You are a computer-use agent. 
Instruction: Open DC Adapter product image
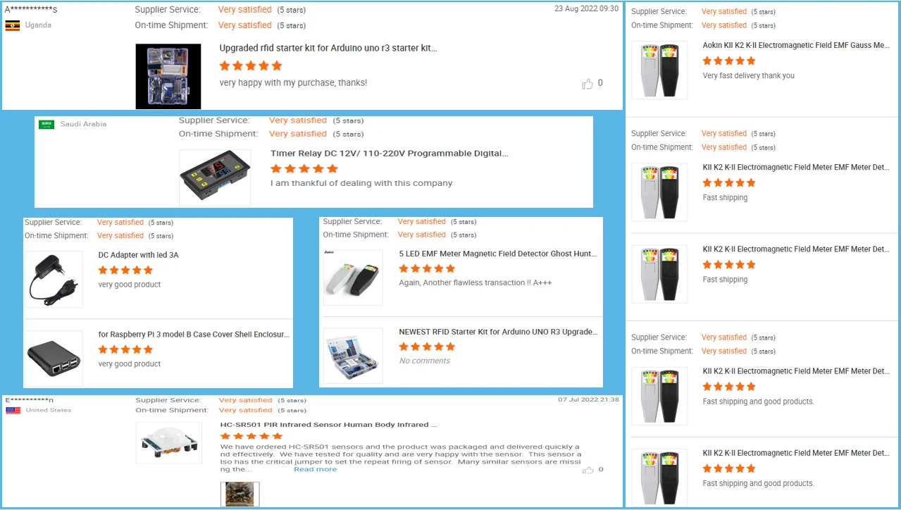54,279
